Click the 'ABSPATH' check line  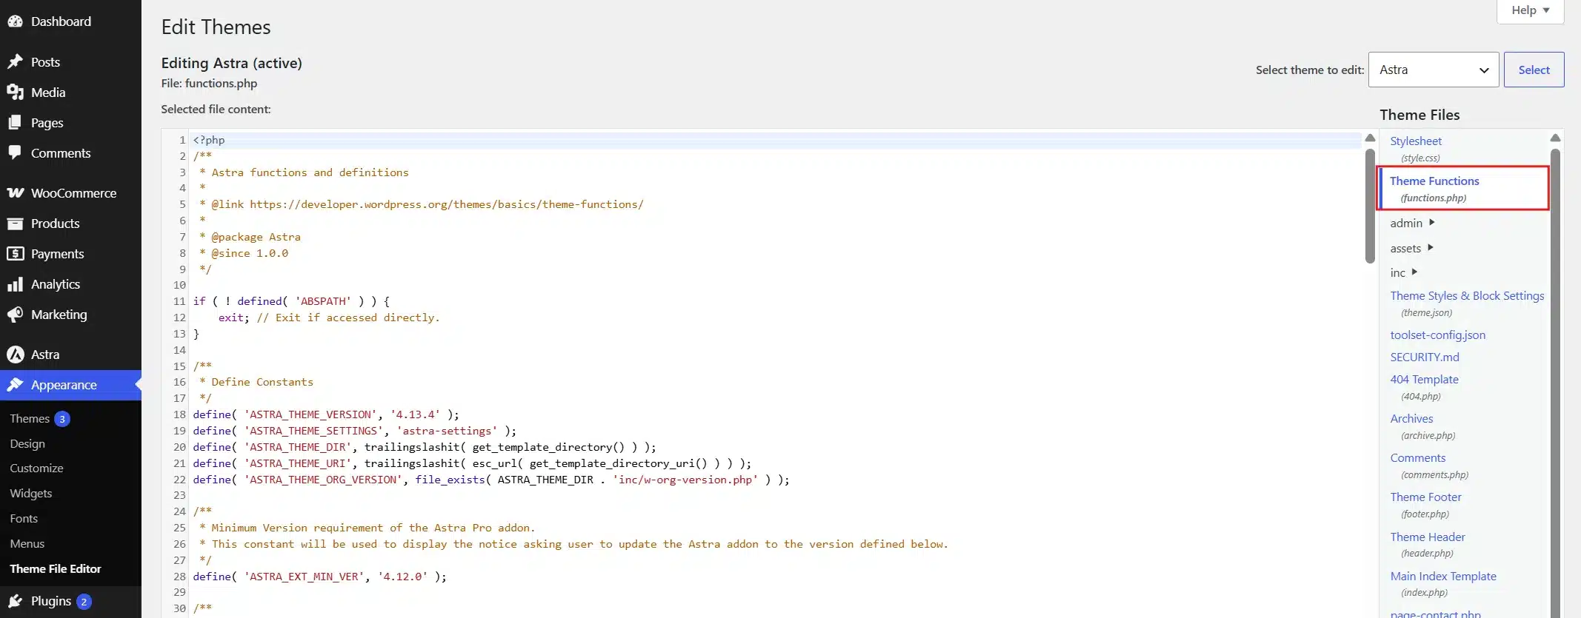point(291,301)
